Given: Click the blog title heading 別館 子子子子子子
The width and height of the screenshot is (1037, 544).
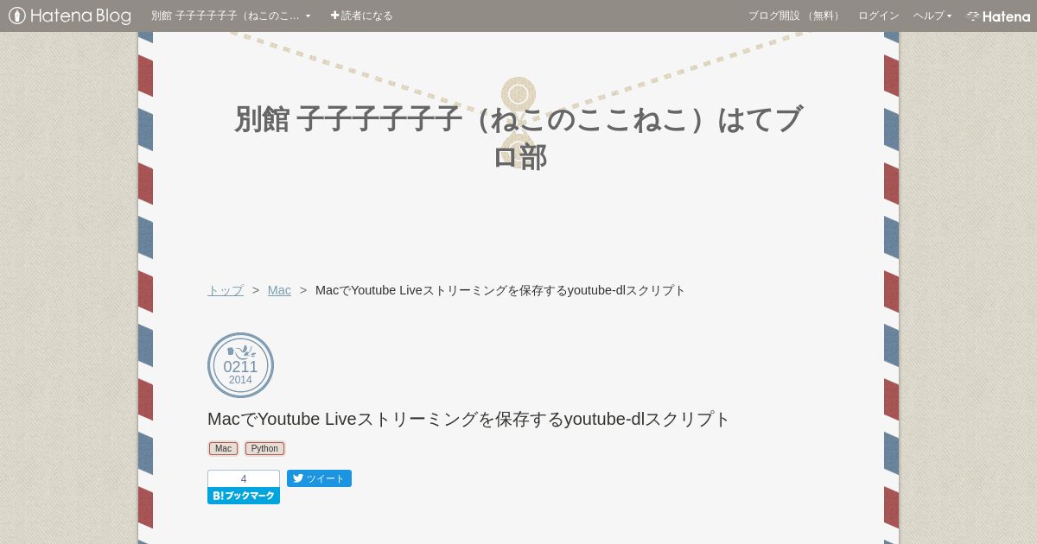Looking at the screenshot, I should 518,137.
